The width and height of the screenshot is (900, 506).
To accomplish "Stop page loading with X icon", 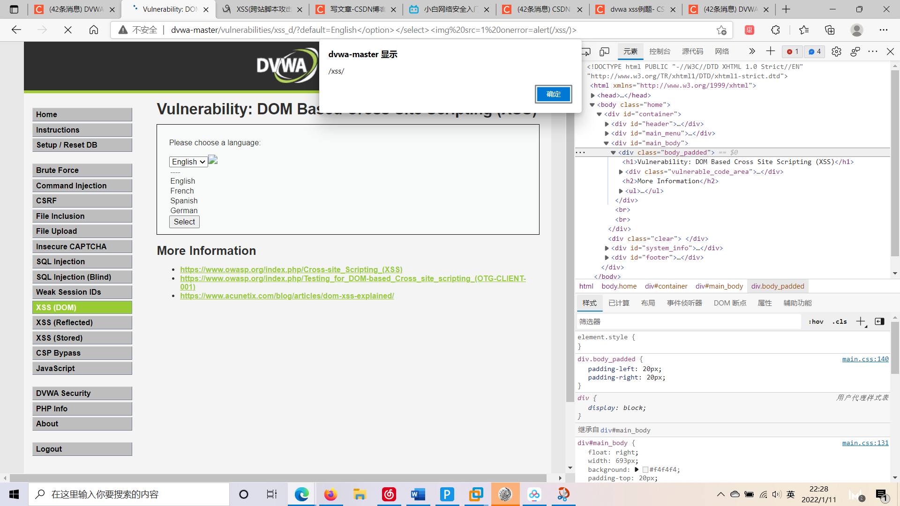I will 68,30.
